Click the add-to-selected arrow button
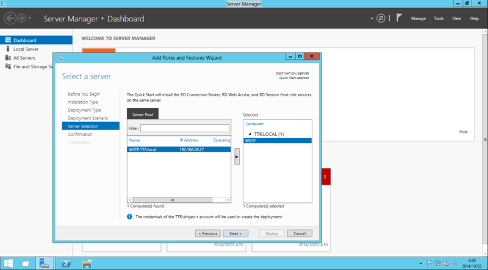The width and height of the screenshot is (488, 270). point(237,157)
